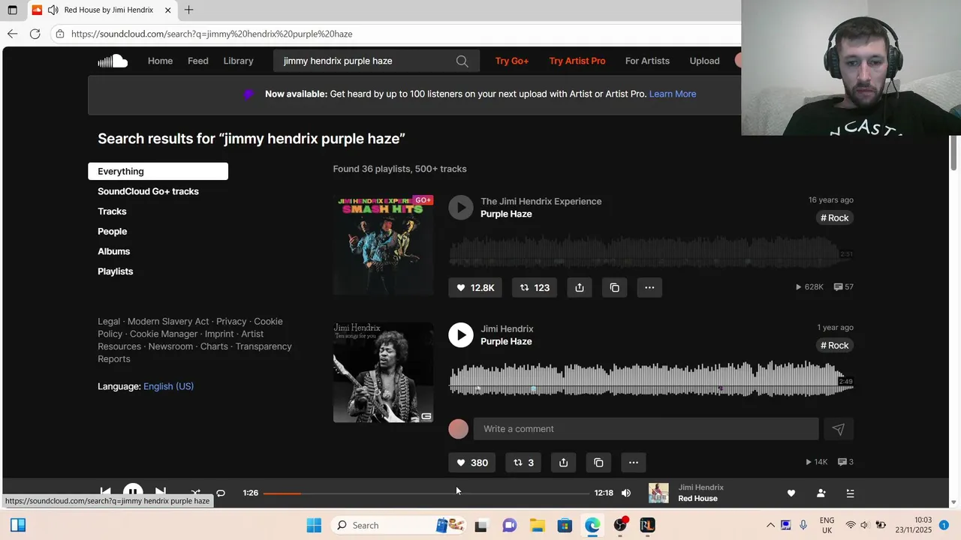961x540 pixels.
Task: Filter results by Playlists
Action: click(115, 271)
